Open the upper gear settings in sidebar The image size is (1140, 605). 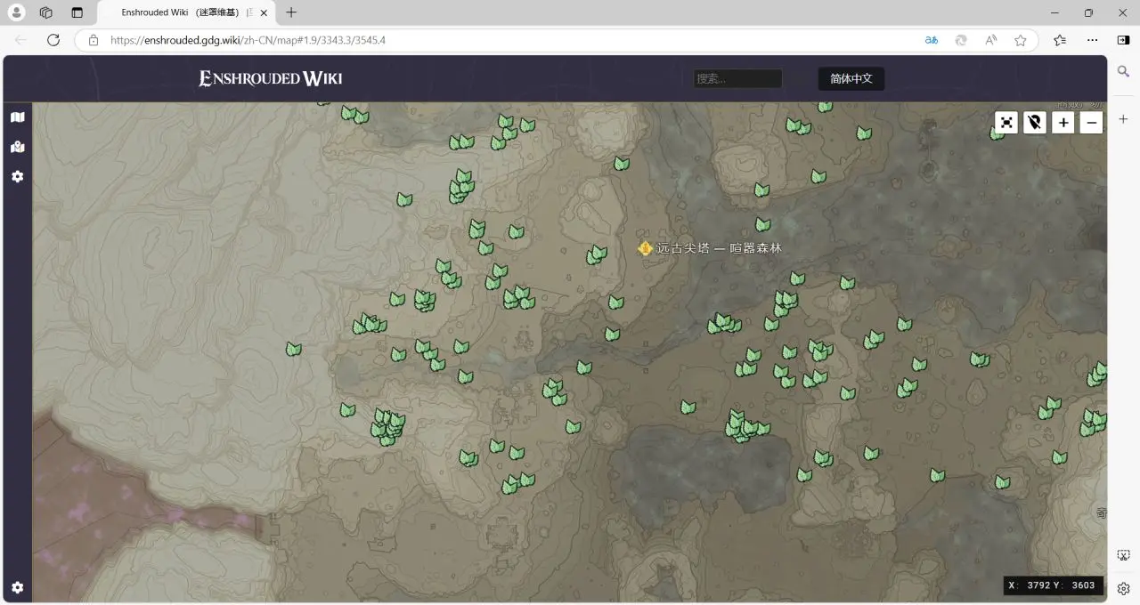point(17,177)
